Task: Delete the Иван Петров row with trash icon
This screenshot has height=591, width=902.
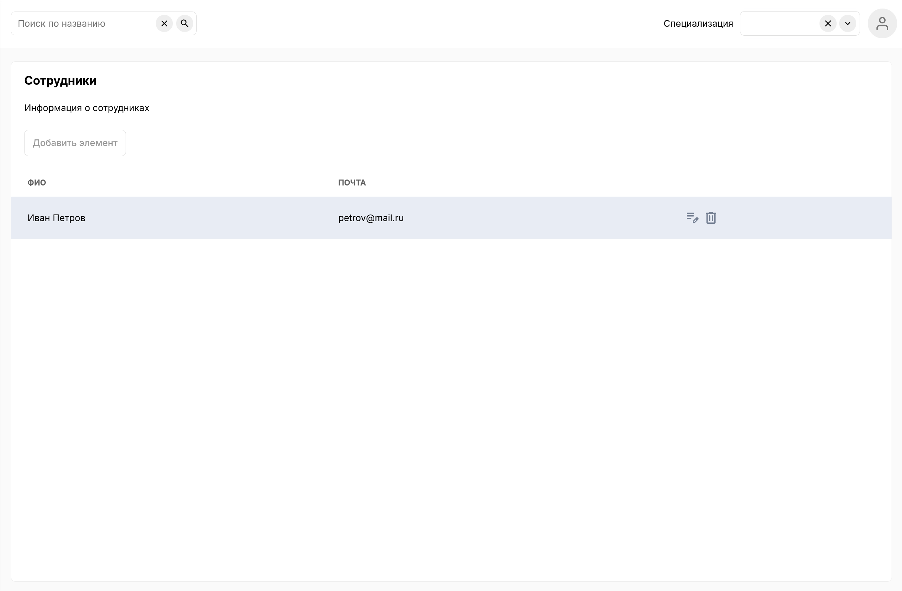Action: coord(711,217)
